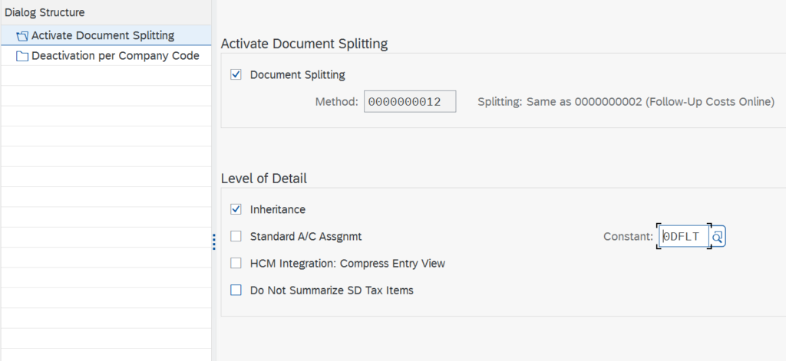Check Do Not Summarize SD Tax Items

[236, 290]
